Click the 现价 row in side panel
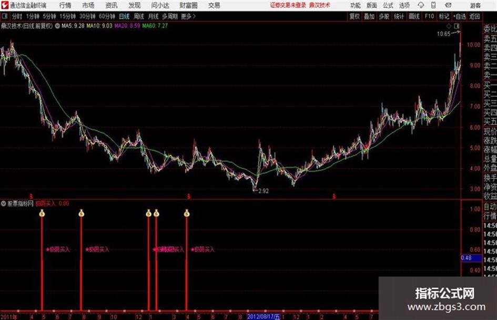The image size is (497, 320). click(490, 131)
